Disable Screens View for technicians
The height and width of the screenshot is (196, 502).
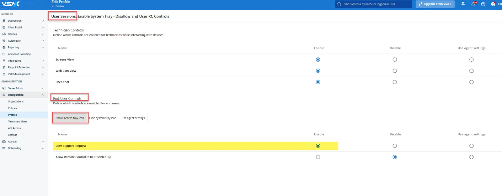coord(395,59)
